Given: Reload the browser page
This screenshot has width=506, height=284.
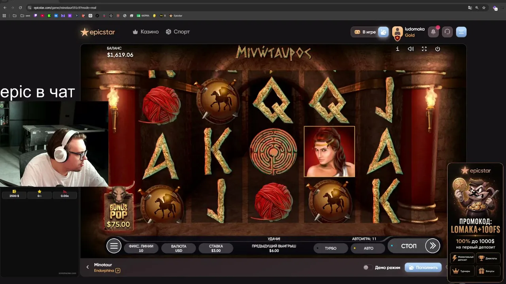Looking at the screenshot, I should click(x=21, y=7).
